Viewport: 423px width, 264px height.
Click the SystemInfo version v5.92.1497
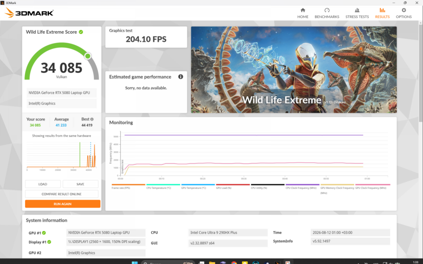350,241
